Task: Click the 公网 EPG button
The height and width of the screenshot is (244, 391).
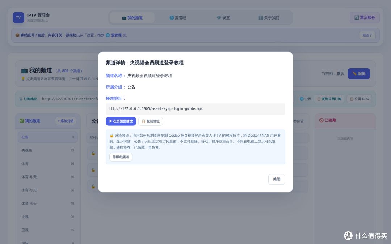Action: click(x=360, y=99)
